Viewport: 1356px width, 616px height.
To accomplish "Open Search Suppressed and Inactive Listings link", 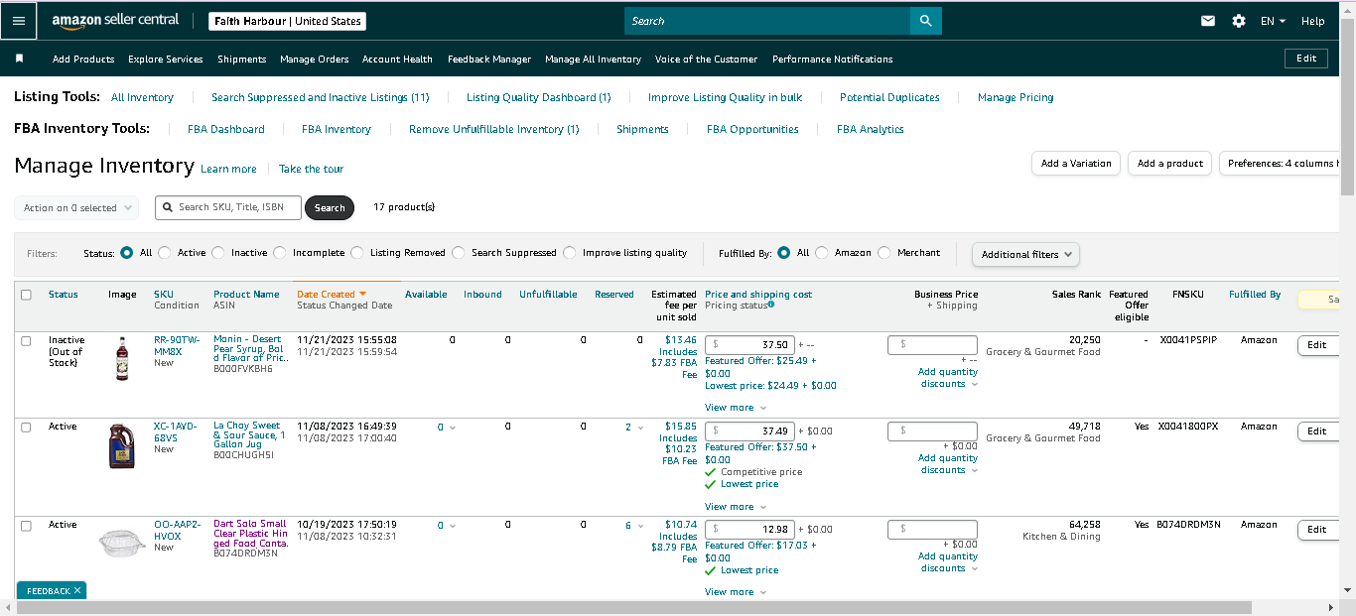I will coord(320,97).
